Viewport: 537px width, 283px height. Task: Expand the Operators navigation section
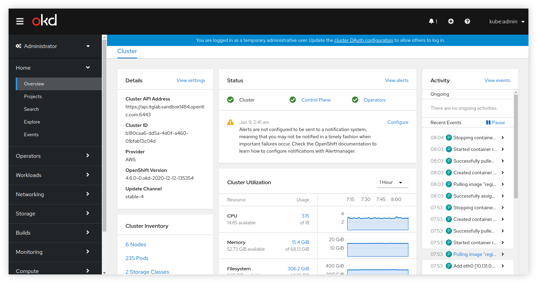coord(53,156)
